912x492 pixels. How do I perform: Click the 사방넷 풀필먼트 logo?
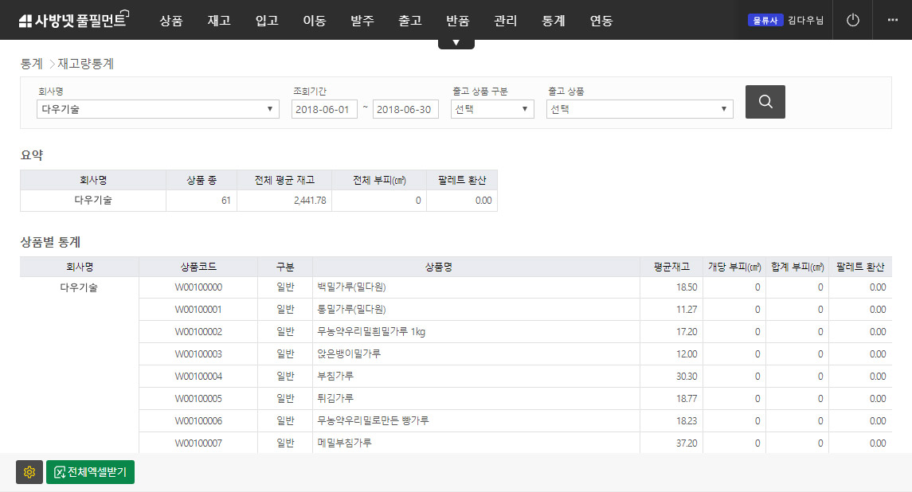(x=73, y=20)
